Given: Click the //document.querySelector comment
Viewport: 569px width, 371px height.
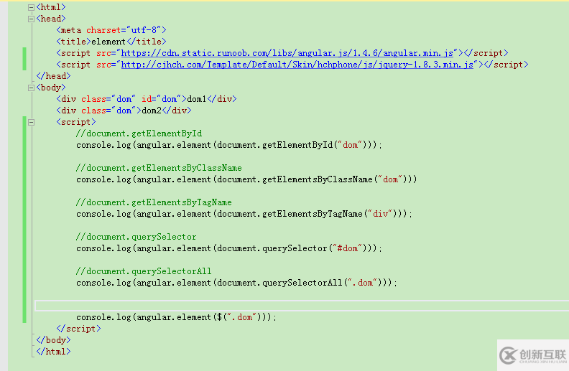Looking at the screenshot, I should [136, 237].
